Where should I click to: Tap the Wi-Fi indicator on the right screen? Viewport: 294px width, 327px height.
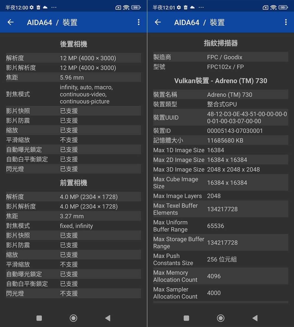click(x=273, y=7)
